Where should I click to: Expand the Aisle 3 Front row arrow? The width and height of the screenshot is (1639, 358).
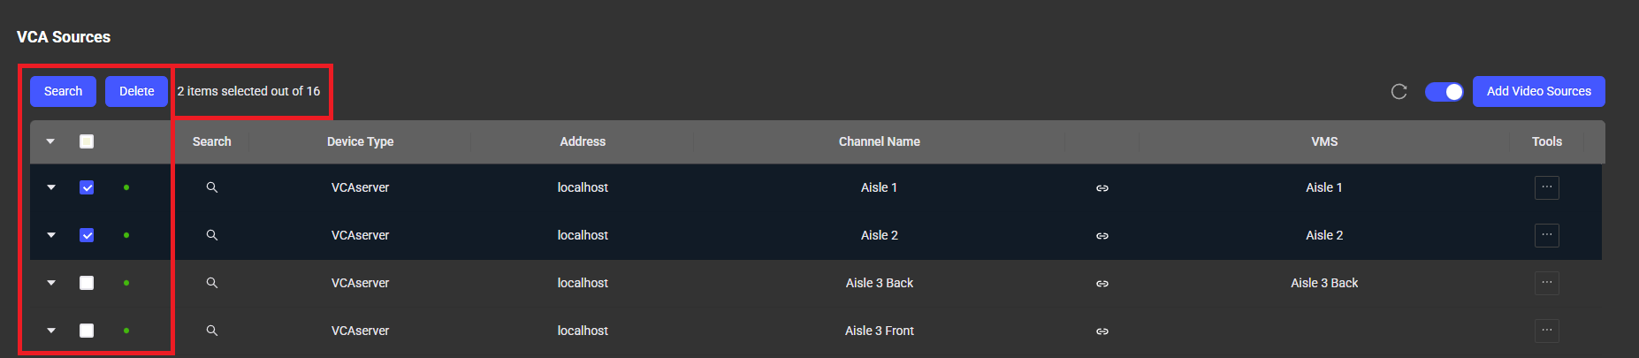[51, 331]
